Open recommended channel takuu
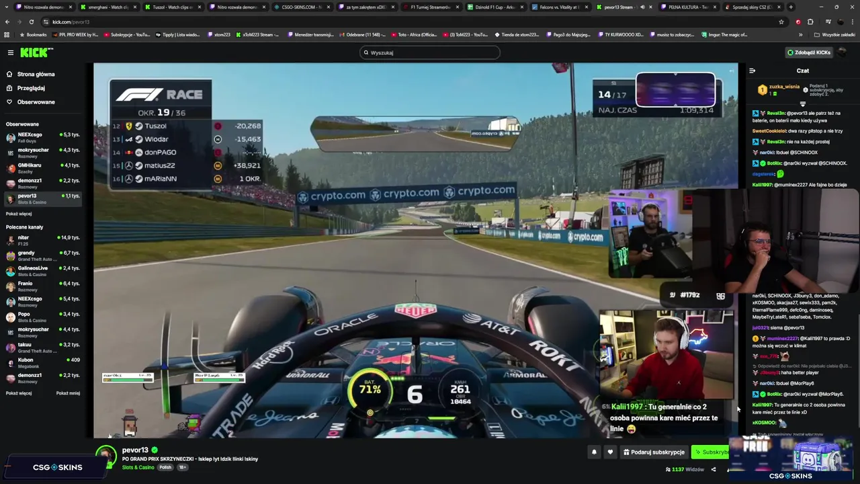The image size is (860, 484). (x=42, y=348)
